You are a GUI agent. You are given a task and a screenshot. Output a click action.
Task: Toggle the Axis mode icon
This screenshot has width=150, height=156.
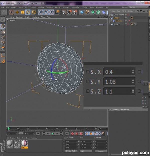coord(3,56)
